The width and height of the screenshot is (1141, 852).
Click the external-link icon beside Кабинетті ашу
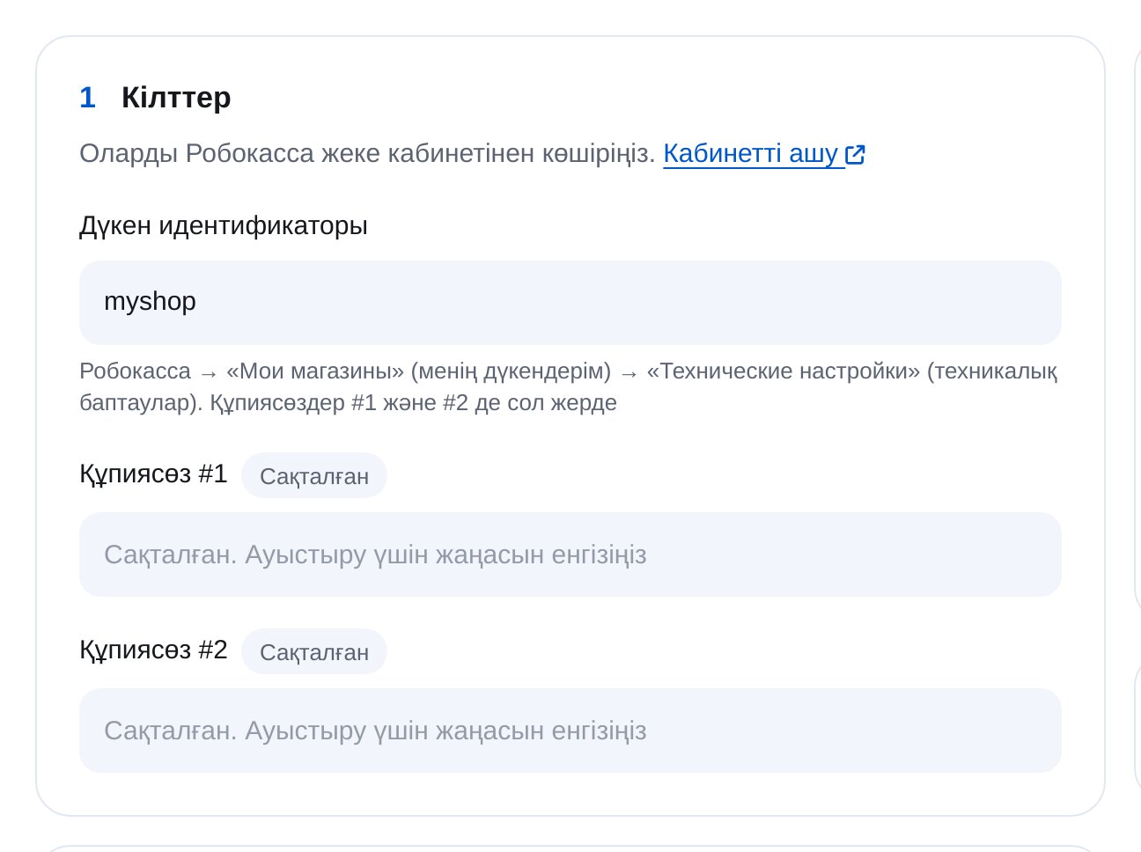856,155
